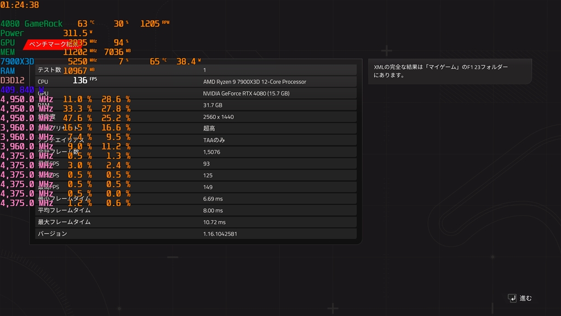The height and width of the screenshot is (316, 561).
Task: Click the green Power overlay label
Action: 12,33
